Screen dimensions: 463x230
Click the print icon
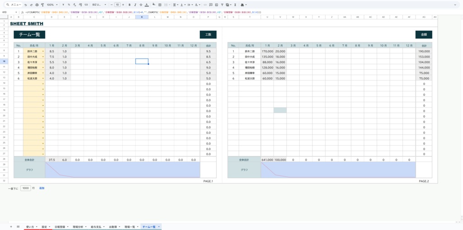(37, 5)
